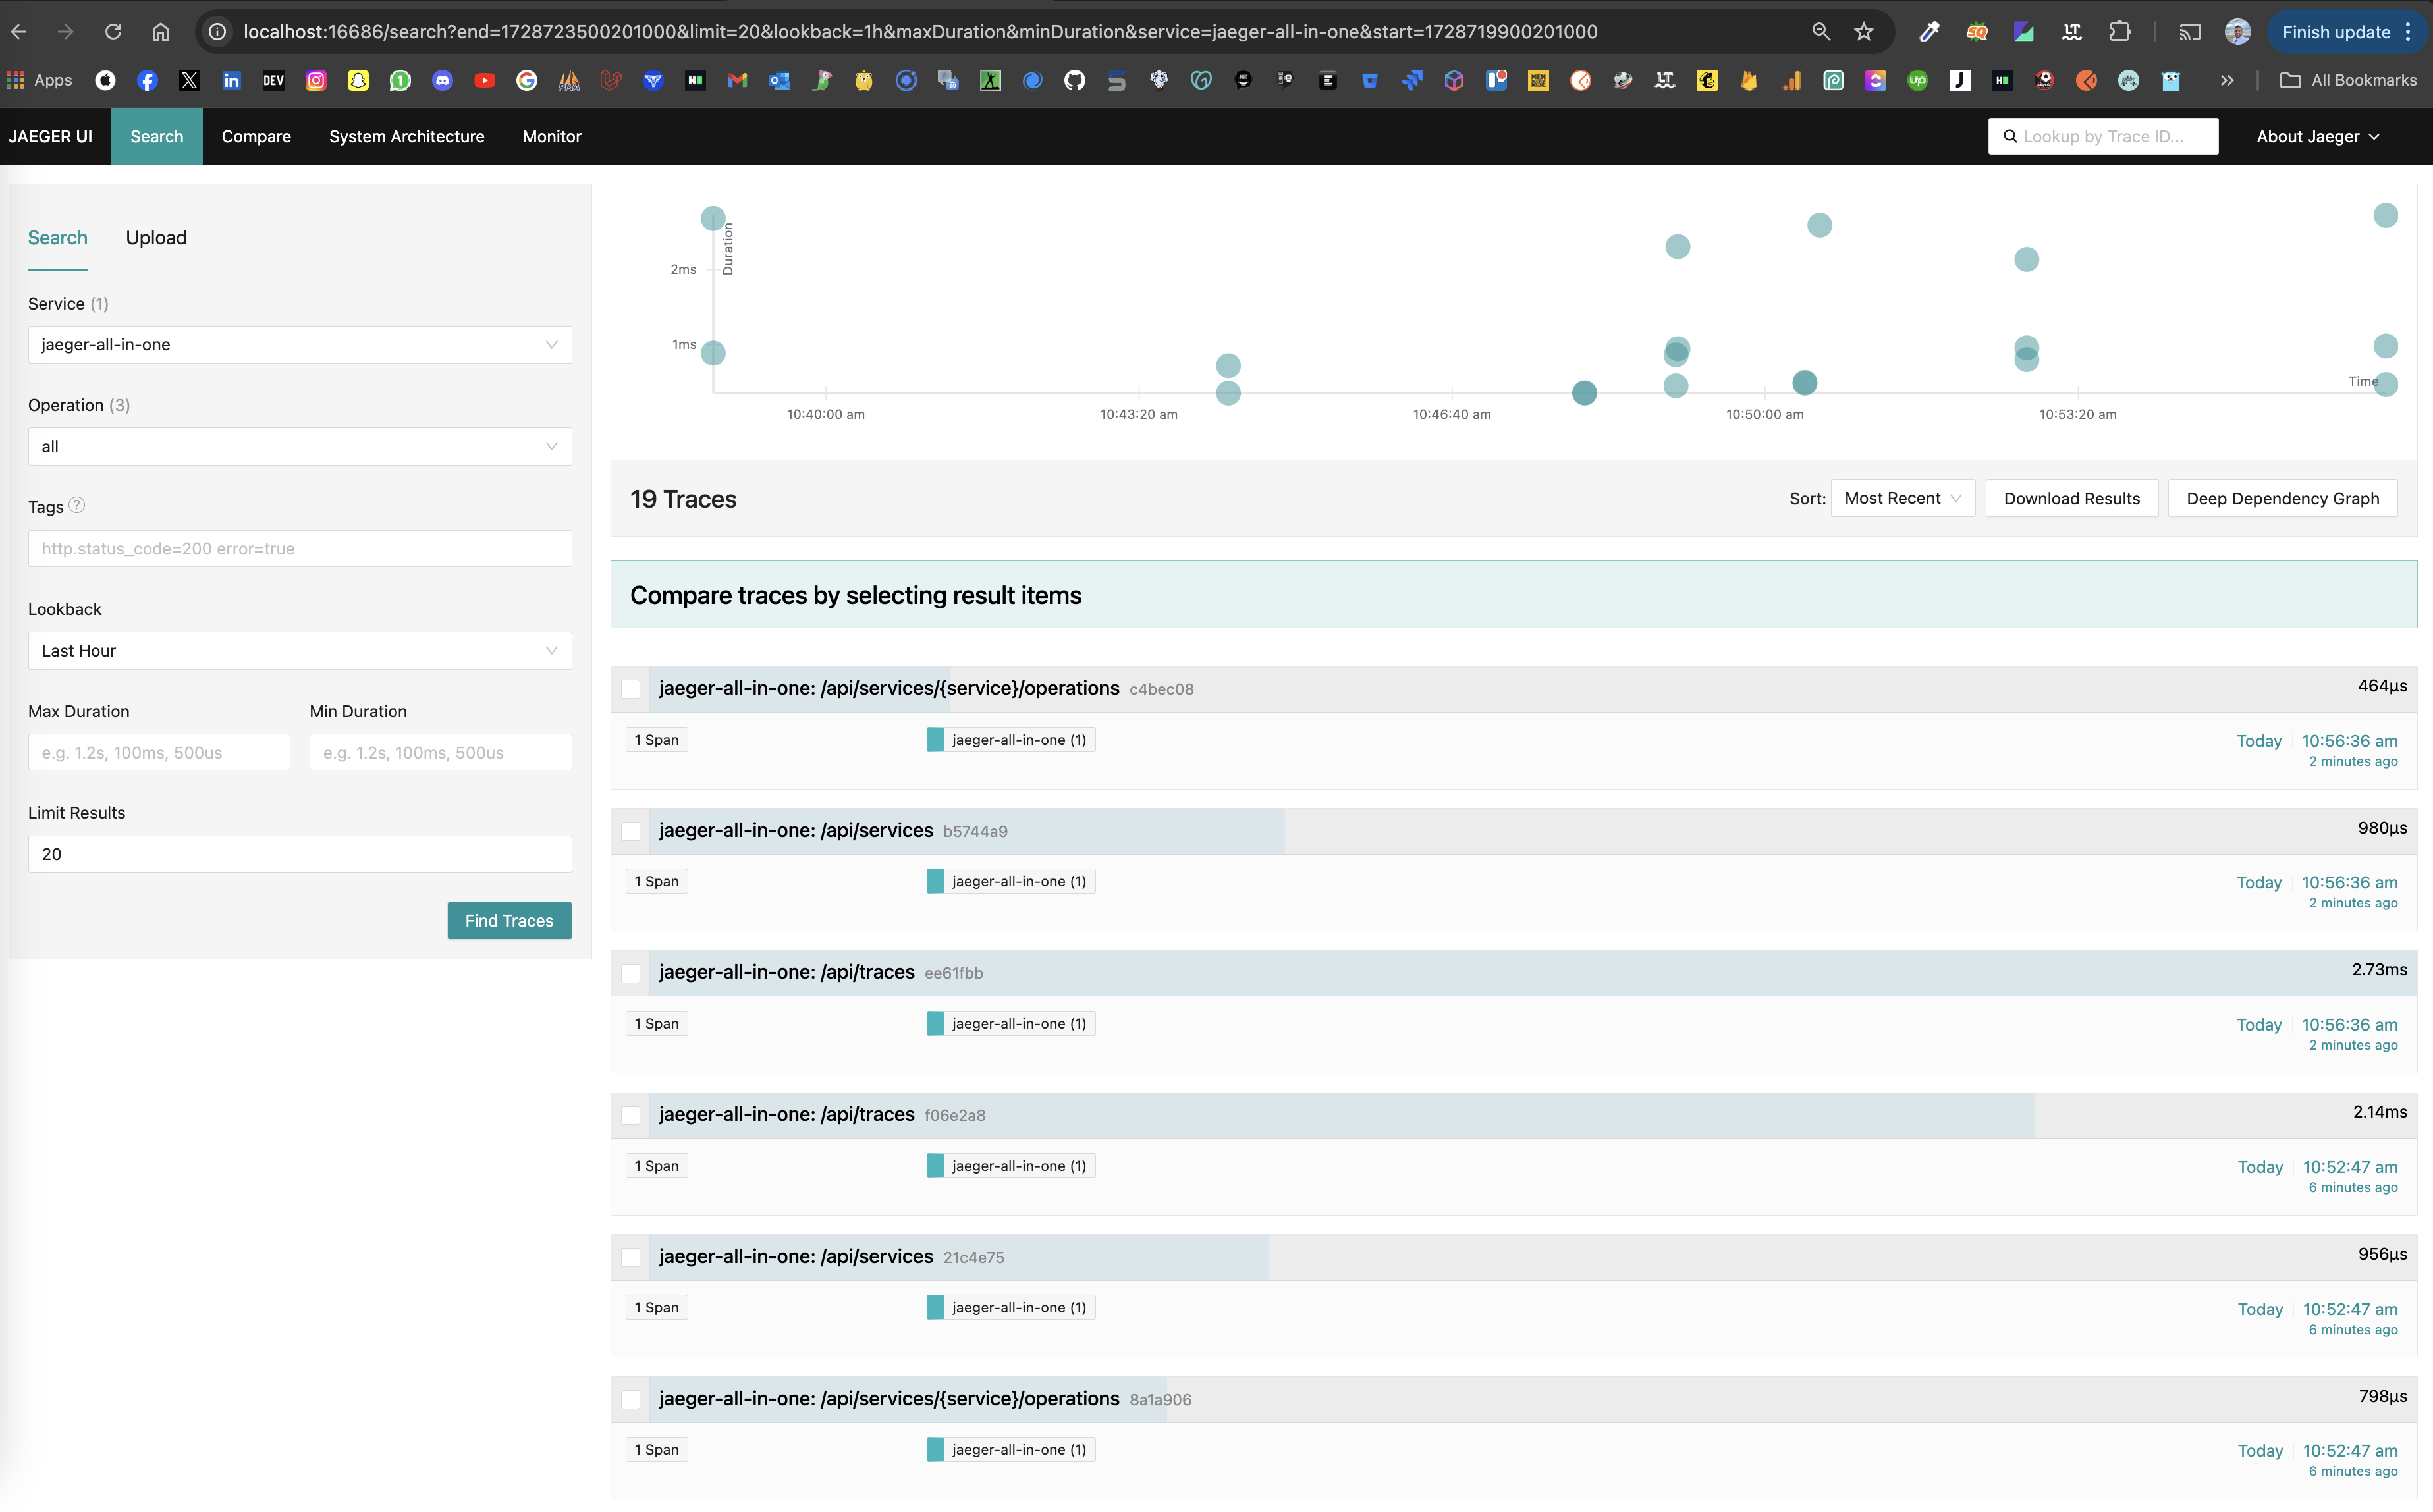Check the box for trace 21c4e75
2433x1512 pixels.
click(x=630, y=1257)
